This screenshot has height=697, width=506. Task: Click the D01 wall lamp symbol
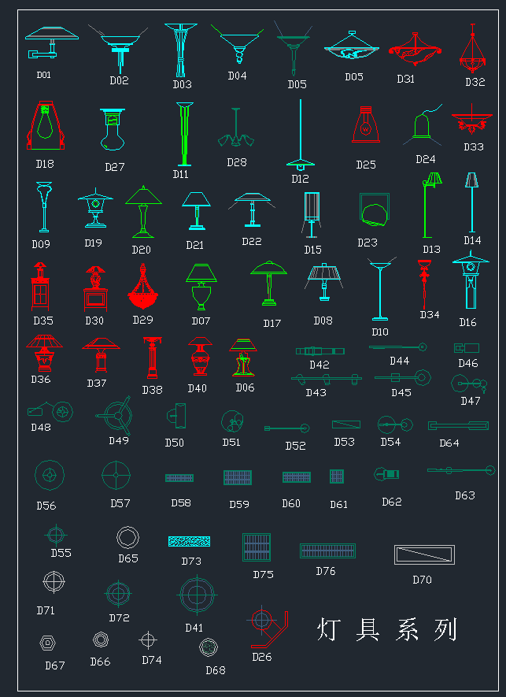click(50, 43)
